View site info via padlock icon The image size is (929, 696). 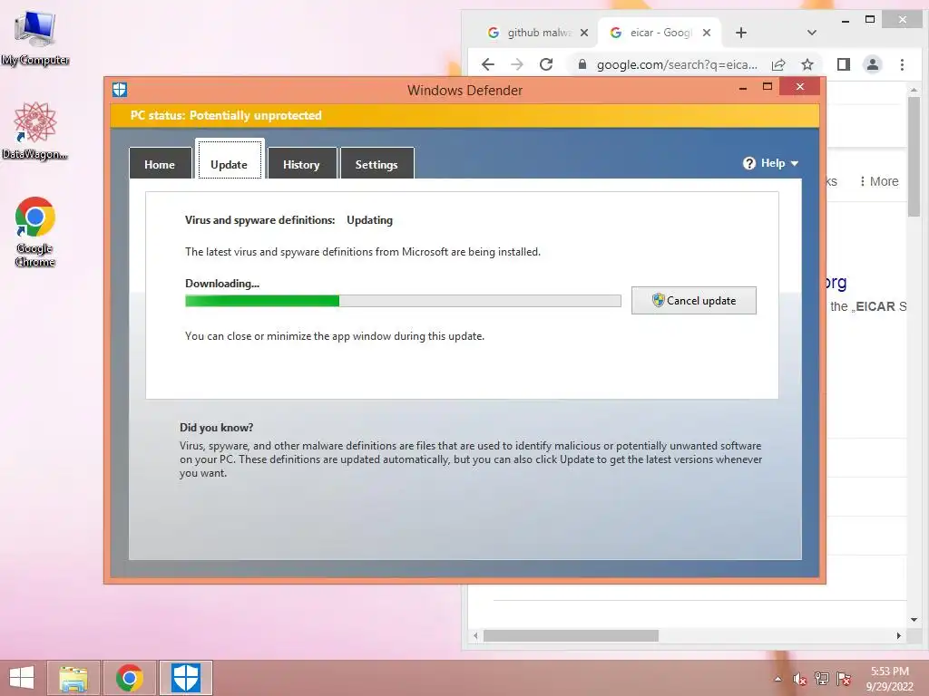[582, 64]
